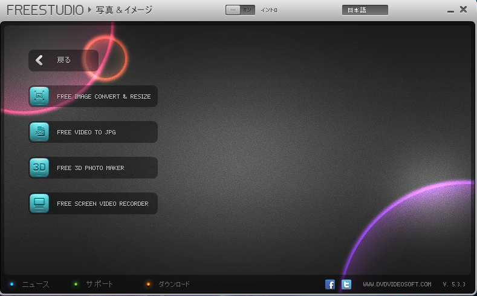The image size is (477, 296).
Task: Click the green dot beside サポート
Action: 76,284
